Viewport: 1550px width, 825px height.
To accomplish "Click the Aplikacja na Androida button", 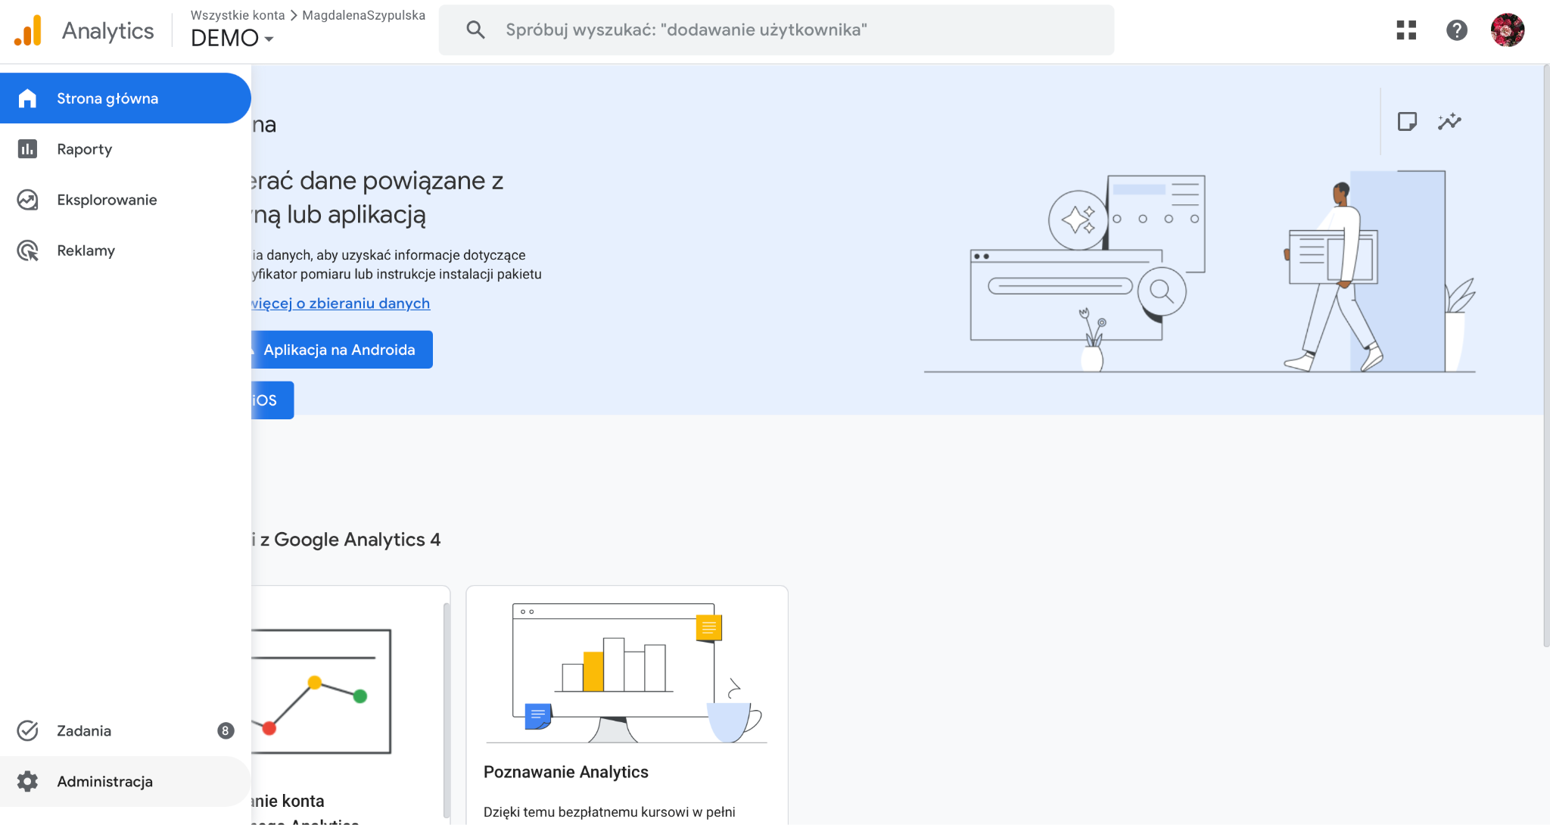I will pyautogui.click(x=341, y=350).
